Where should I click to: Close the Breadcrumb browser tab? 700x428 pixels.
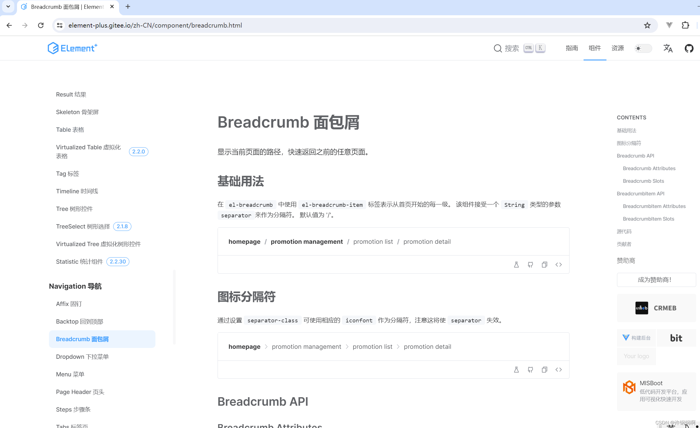point(112,7)
